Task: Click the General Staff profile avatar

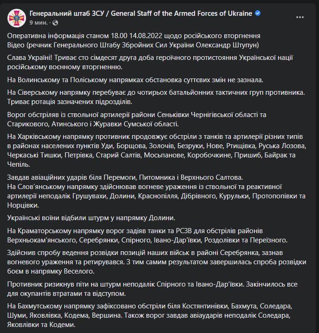Action: click(17, 17)
